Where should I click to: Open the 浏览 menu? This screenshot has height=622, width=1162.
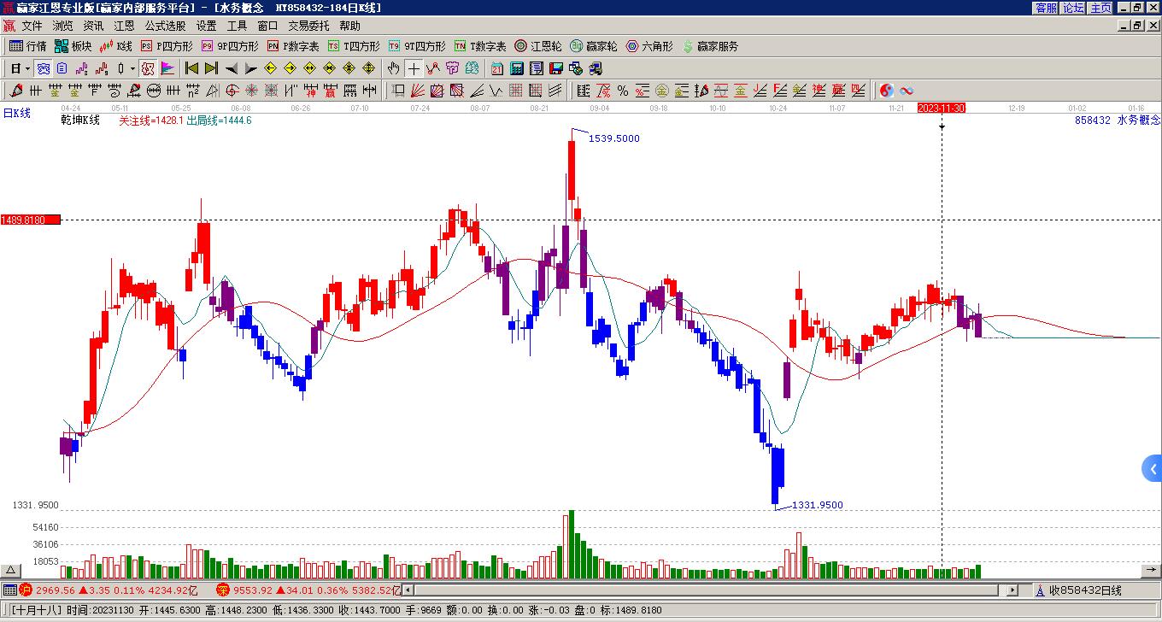click(x=62, y=26)
